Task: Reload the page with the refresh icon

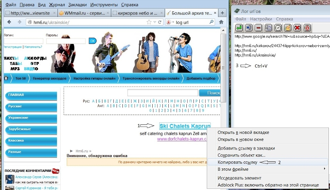Action: coord(160,22)
